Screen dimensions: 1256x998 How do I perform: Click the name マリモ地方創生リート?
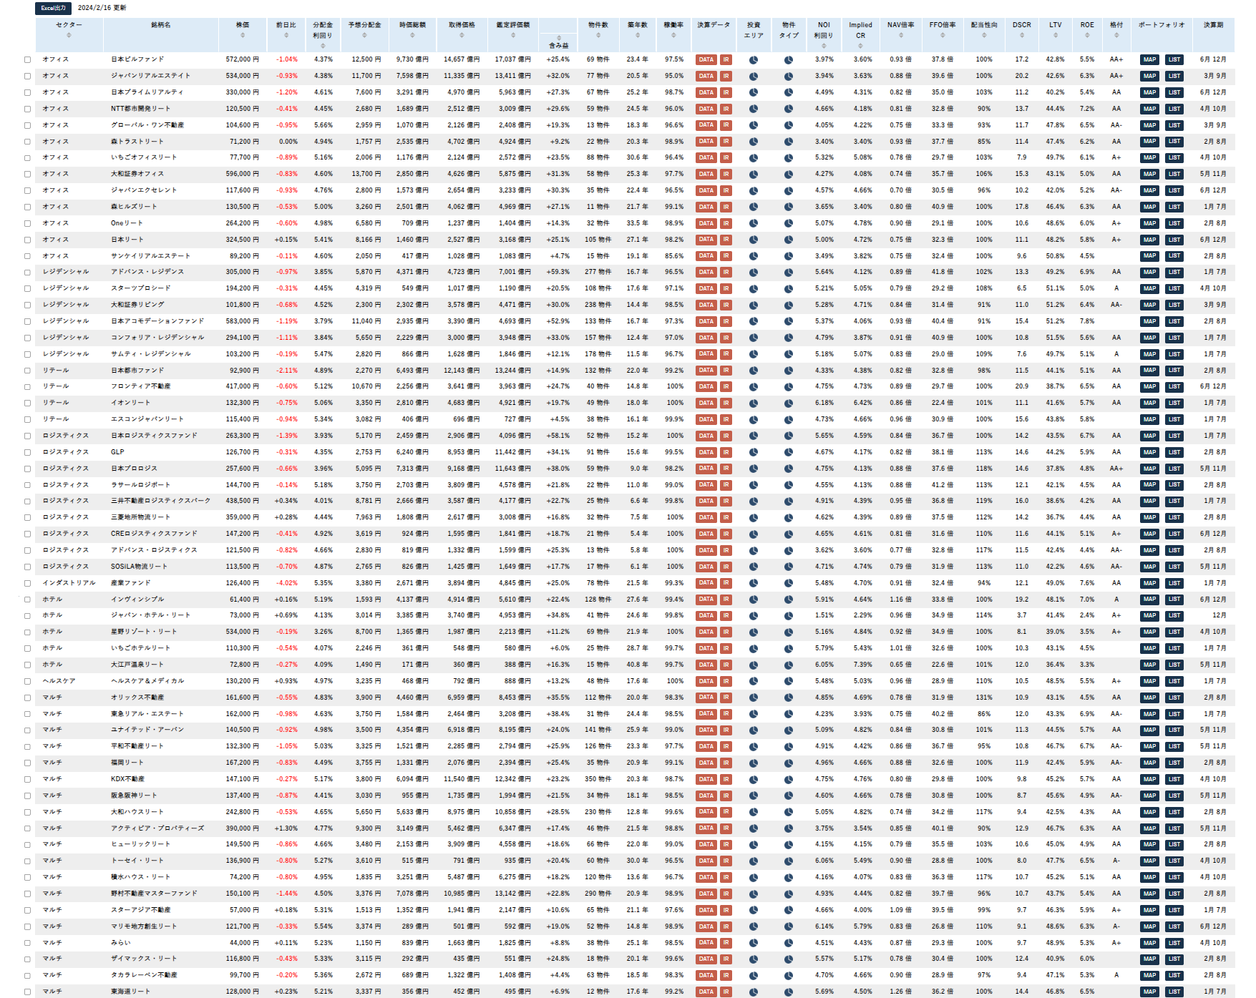[x=144, y=926]
